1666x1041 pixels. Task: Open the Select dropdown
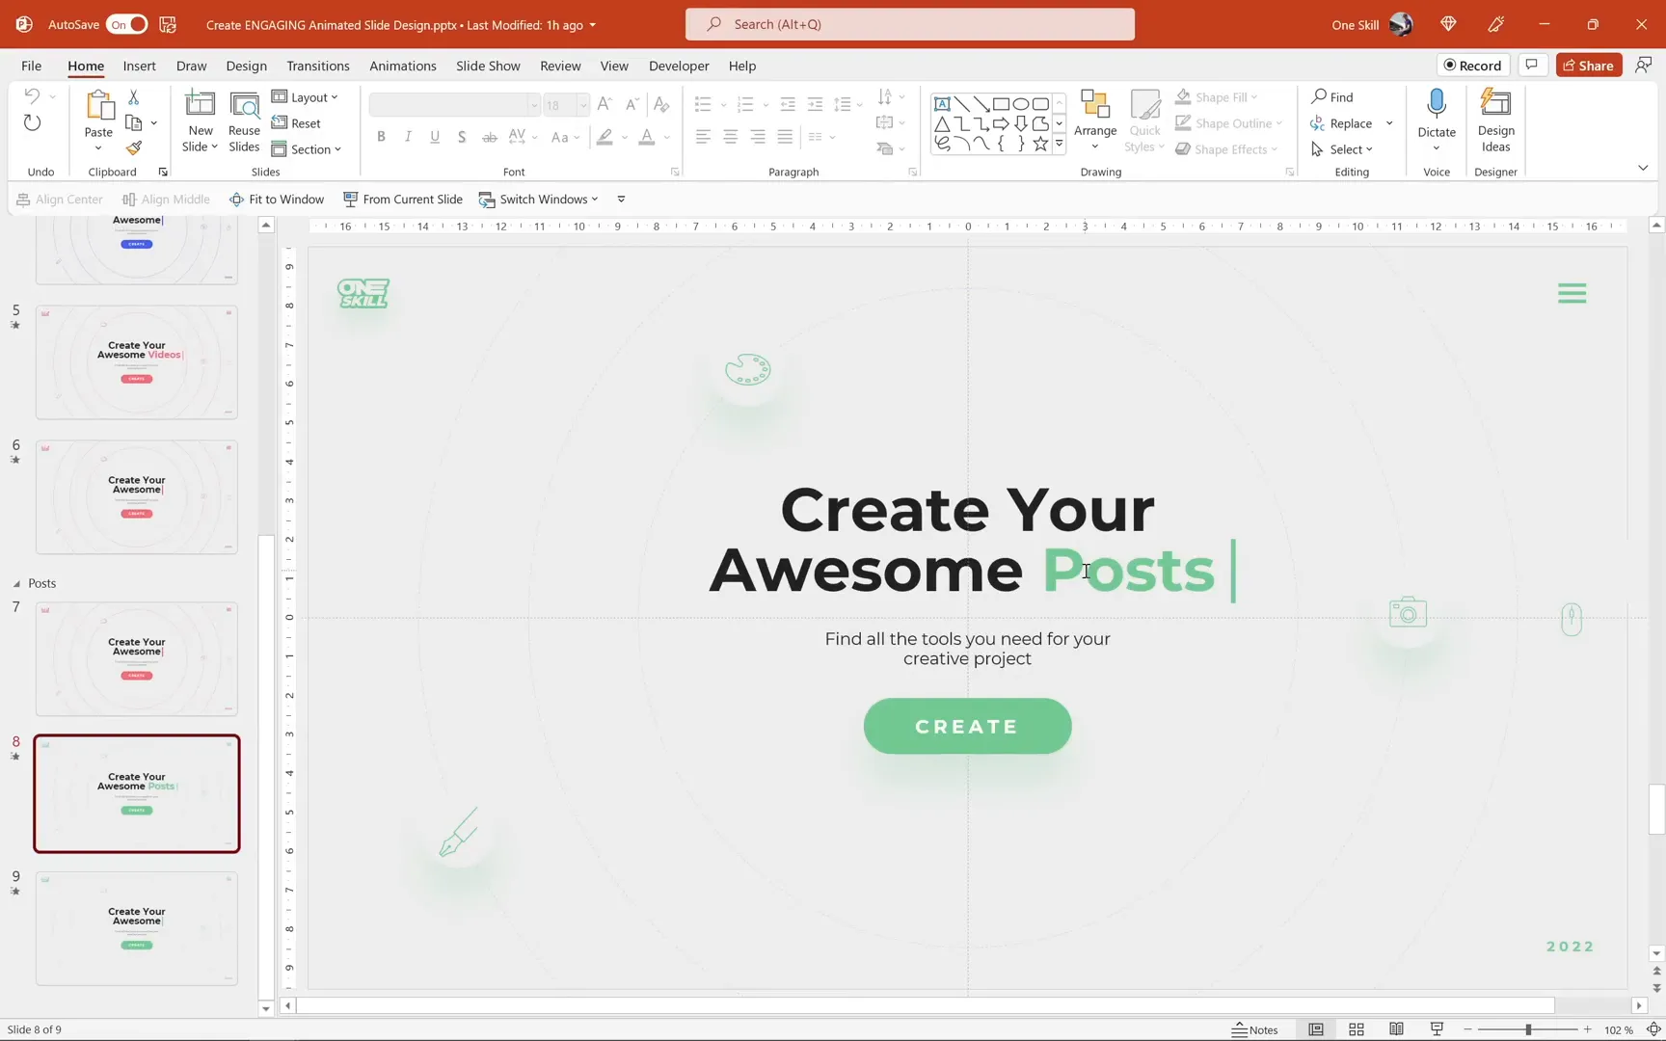[x=1342, y=149]
